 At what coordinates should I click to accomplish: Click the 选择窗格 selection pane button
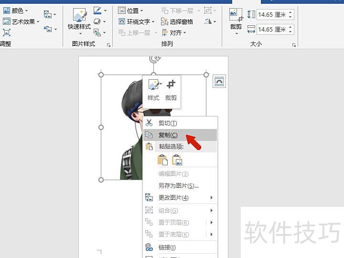click(177, 21)
